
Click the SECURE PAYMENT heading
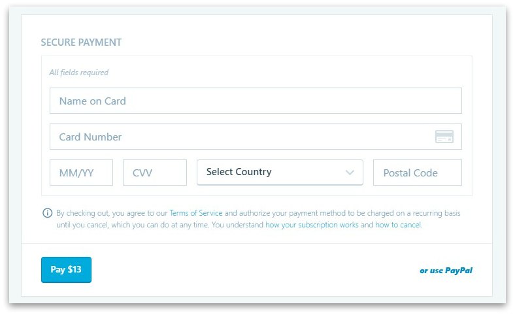click(x=81, y=42)
